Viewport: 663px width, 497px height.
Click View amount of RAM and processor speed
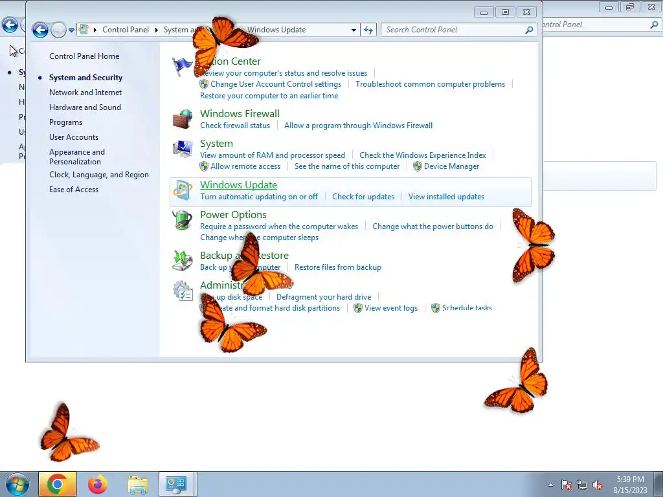point(273,155)
